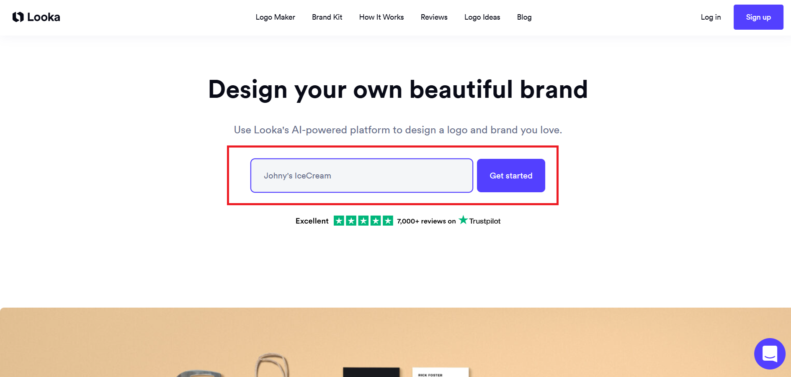Open the chat support widget
This screenshot has width=791, height=377.
[769, 354]
